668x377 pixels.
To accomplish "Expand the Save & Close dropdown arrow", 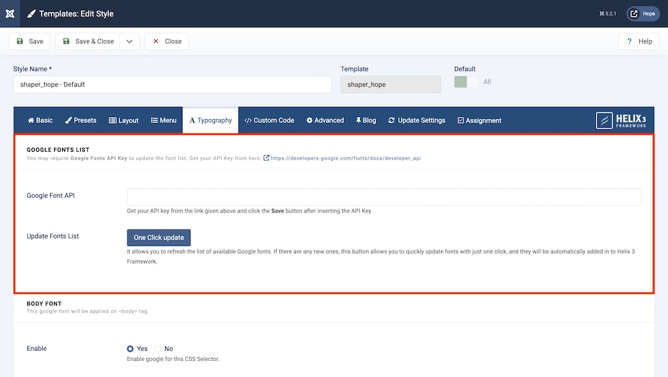I will (x=130, y=41).
